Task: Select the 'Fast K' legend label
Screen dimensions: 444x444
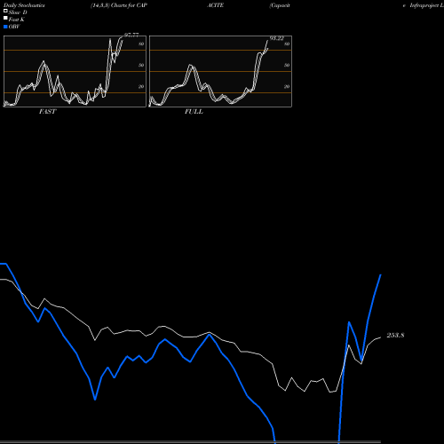Action: coord(17,20)
